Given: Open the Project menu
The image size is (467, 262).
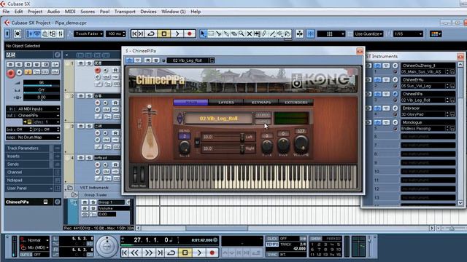Looking at the screenshot, I should click(35, 12).
